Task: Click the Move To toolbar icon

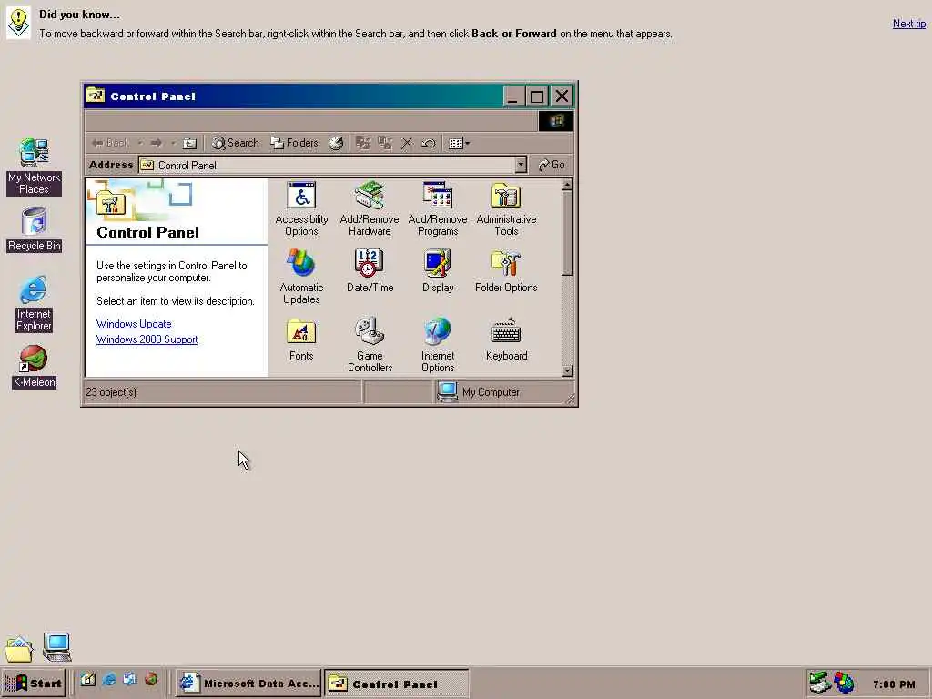Action: tap(362, 143)
